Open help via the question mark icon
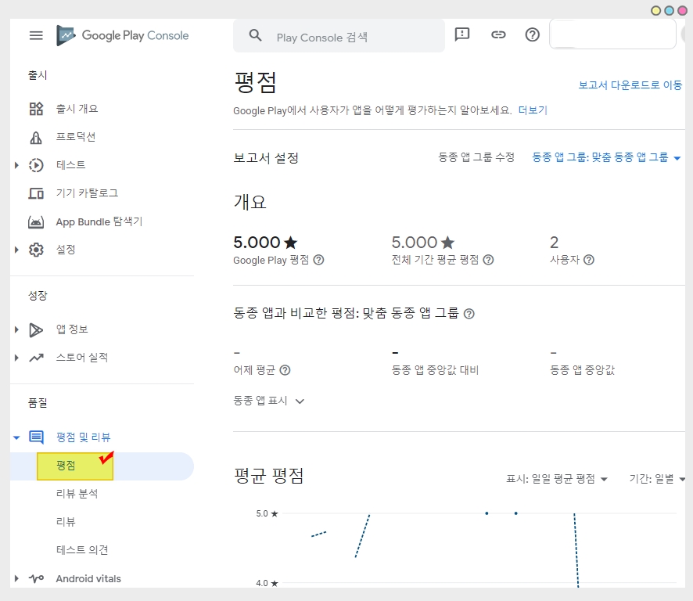This screenshot has width=693, height=601. (x=532, y=34)
